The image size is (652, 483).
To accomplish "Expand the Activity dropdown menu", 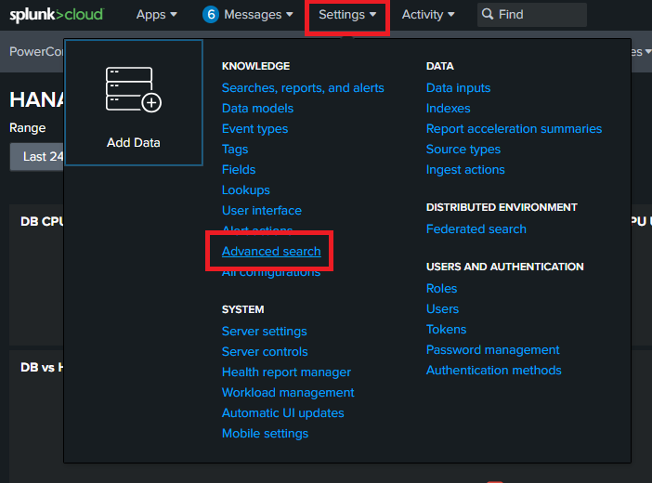I will pyautogui.click(x=428, y=15).
